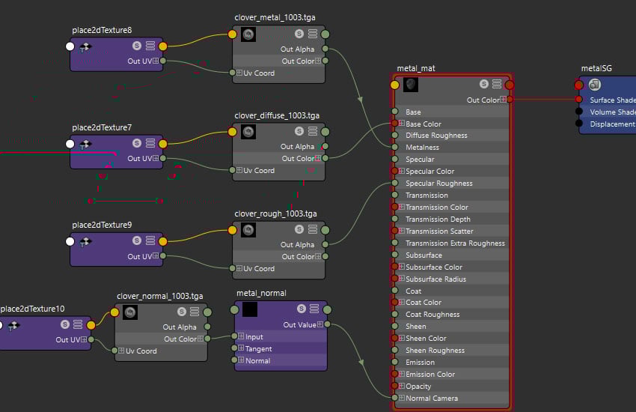Click Out Color output port on metal_mat

510,100
